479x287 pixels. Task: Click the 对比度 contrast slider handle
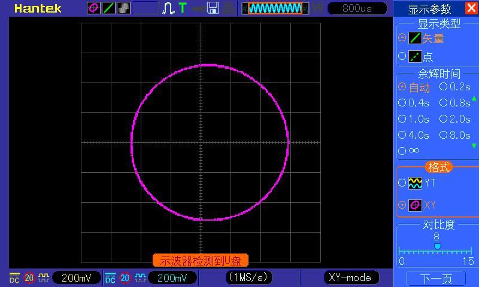(437, 246)
